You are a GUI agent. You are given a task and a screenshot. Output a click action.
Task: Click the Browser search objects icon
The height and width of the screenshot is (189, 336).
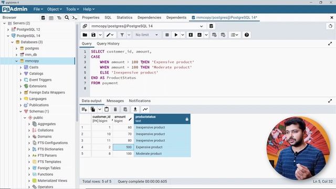[67, 17]
